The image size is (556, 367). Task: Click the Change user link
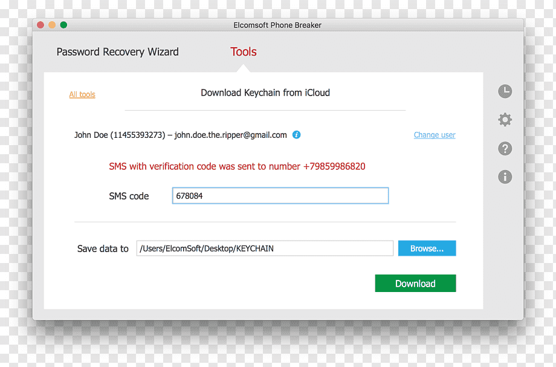point(435,135)
